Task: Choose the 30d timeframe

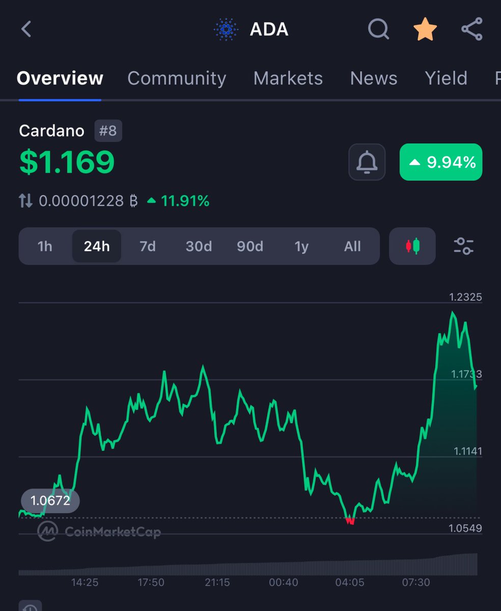Action: coord(199,246)
